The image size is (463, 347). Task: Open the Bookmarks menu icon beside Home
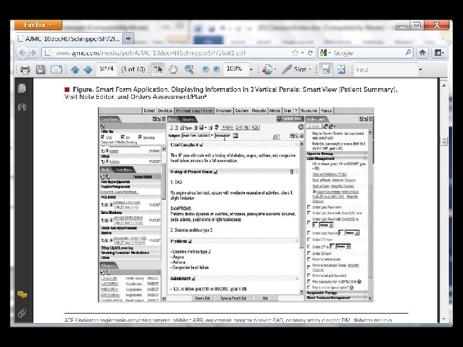(439, 53)
